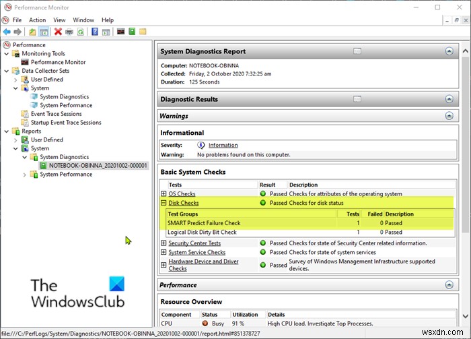Click the blue Information severity icon

[201, 145]
